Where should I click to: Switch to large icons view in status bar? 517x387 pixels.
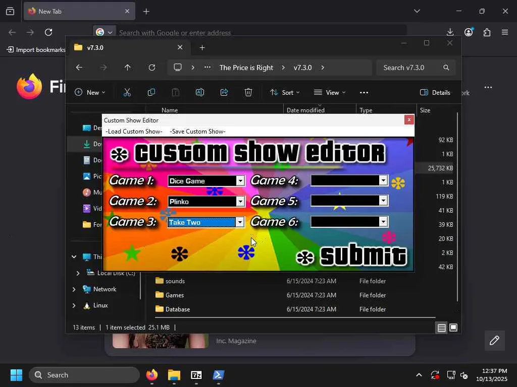tap(453, 328)
